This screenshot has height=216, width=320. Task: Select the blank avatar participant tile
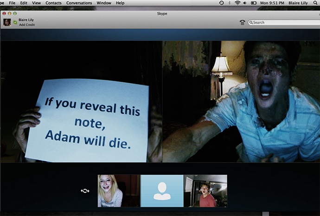(162, 190)
